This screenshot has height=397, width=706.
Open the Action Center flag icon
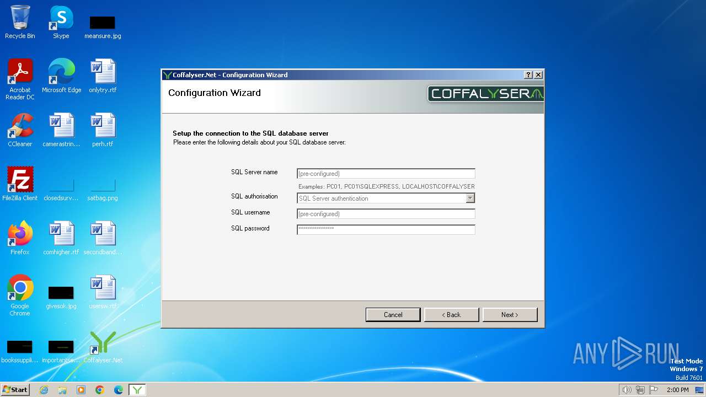coord(654,390)
